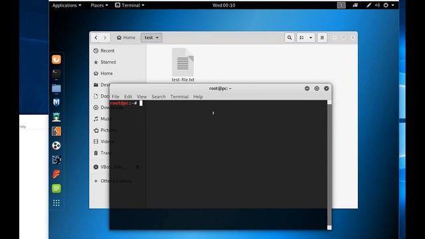
Task: Open green notes app in dock
Action: pyautogui.click(x=56, y=189)
